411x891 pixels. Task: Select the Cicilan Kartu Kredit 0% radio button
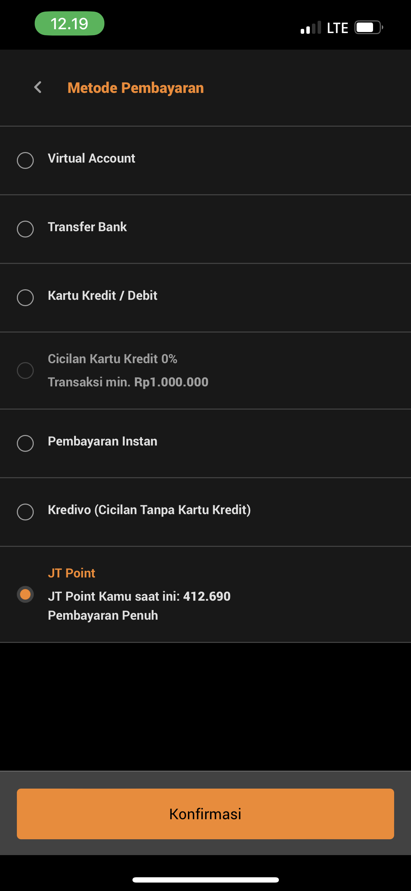25,371
